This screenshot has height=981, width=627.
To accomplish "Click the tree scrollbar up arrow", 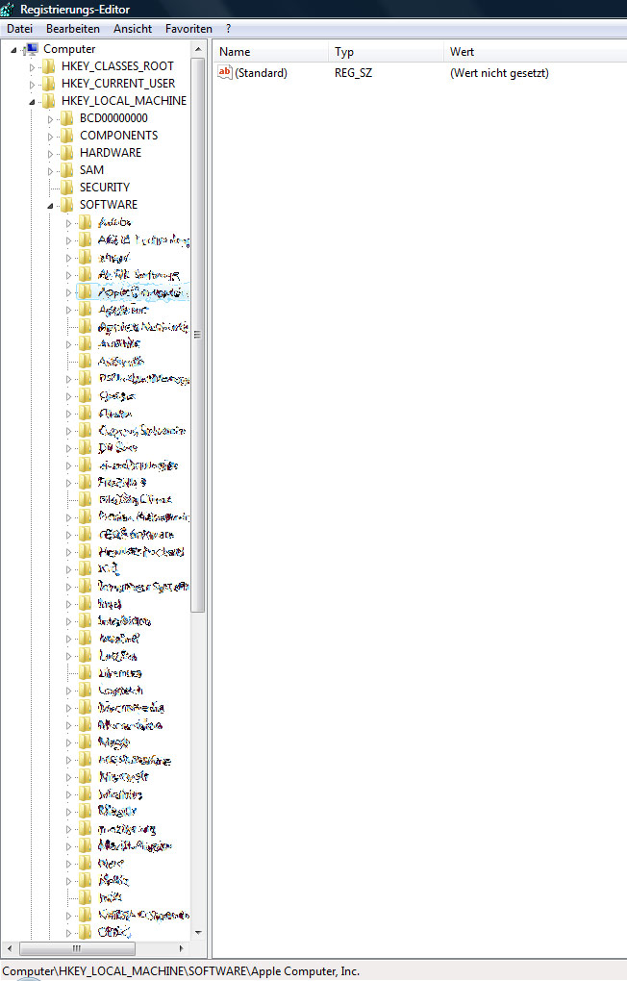I will (x=198, y=49).
